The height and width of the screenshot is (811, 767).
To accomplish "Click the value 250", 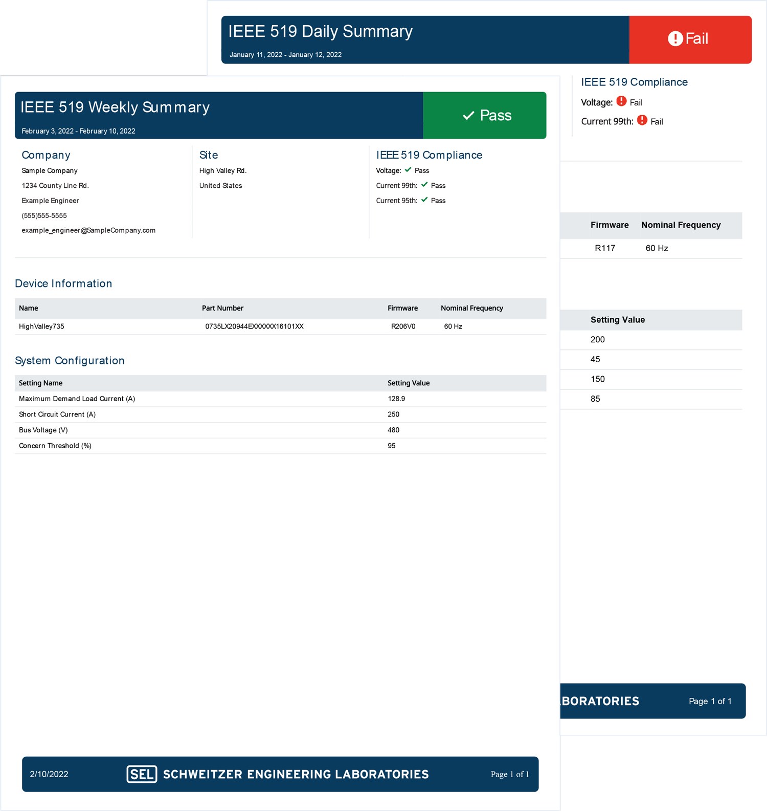I will pyautogui.click(x=393, y=414).
